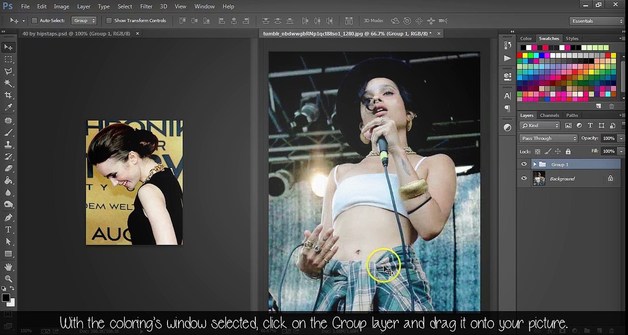The image size is (628, 335).
Task: Open the Essentials workspace dropdown
Action: click(597, 21)
